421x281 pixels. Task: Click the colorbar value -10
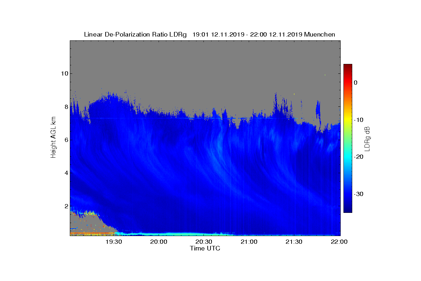[359, 120]
